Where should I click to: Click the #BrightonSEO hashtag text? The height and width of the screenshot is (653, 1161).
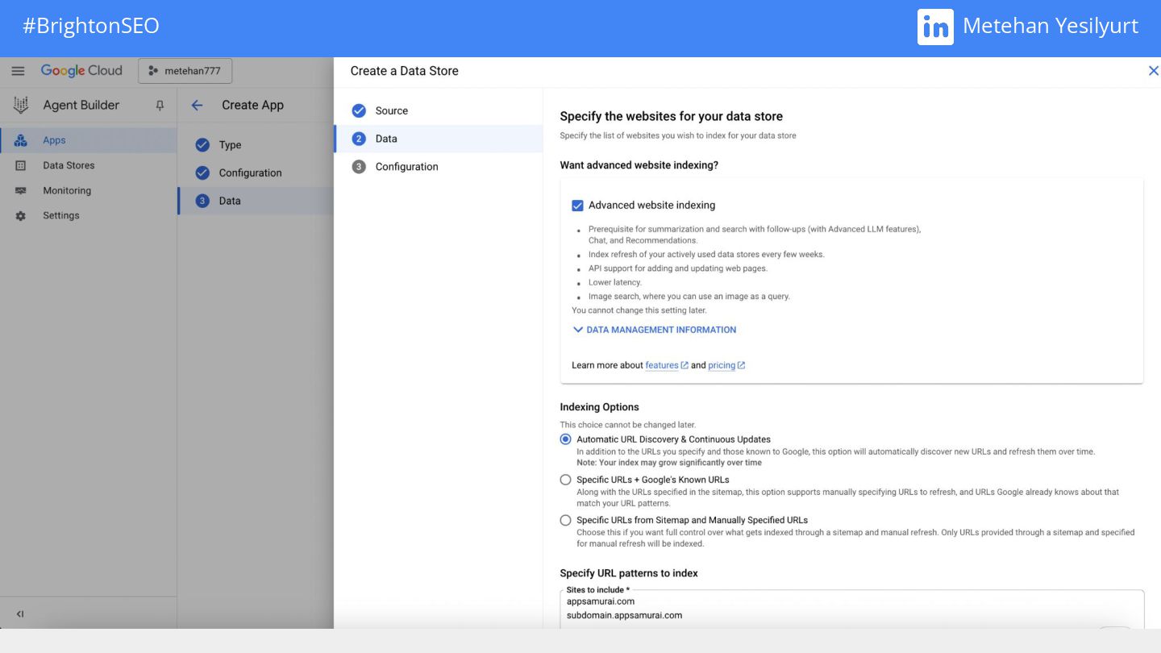(91, 26)
